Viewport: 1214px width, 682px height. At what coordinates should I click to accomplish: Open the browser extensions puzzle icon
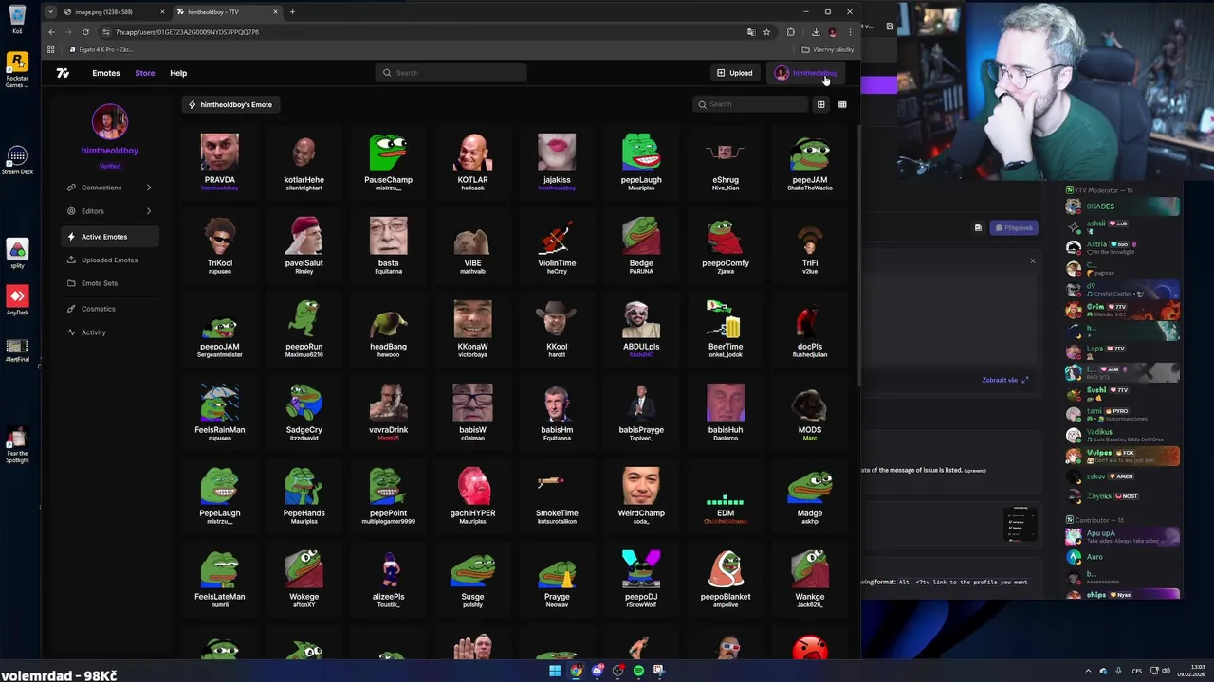pyautogui.click(x=791, y=32)
